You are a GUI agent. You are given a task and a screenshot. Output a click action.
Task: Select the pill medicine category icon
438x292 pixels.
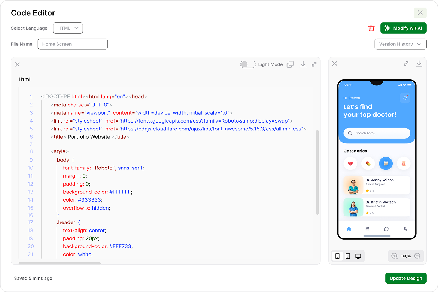368,163
